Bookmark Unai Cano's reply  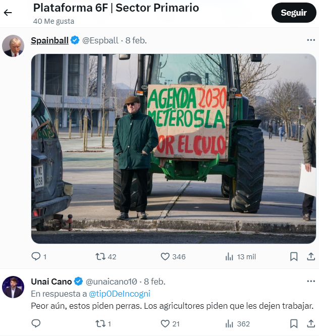coord(294,323)
